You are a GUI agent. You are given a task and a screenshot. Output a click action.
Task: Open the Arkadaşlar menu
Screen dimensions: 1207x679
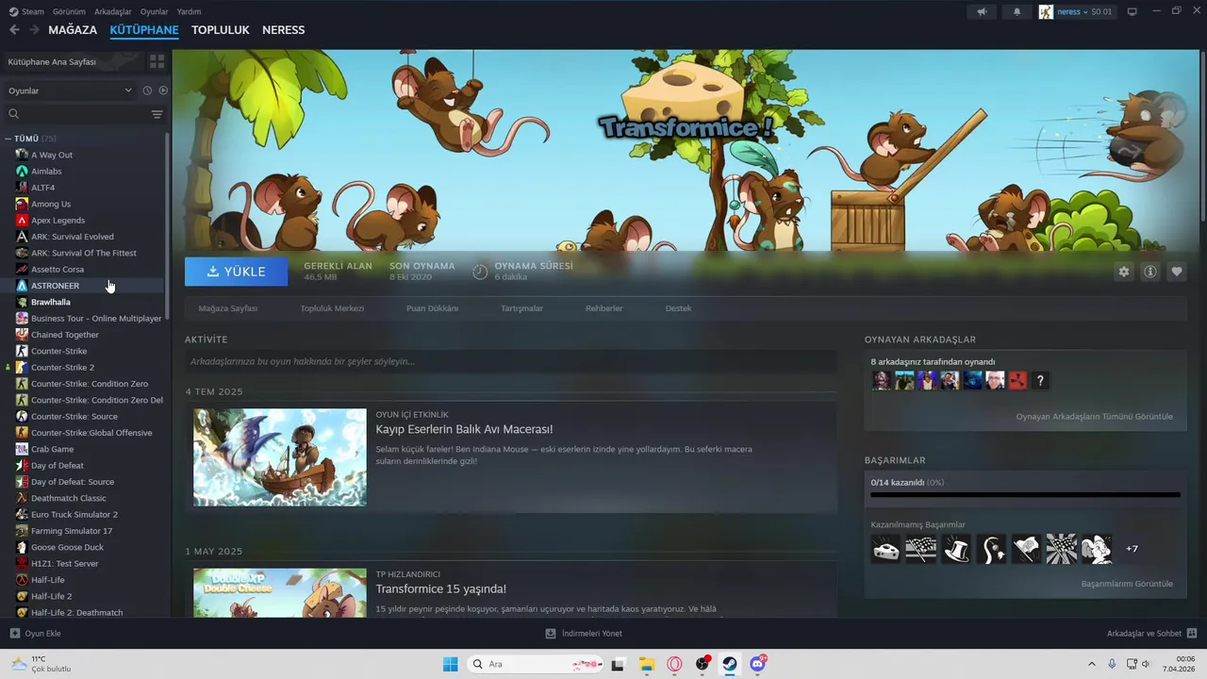coord(113,11)
